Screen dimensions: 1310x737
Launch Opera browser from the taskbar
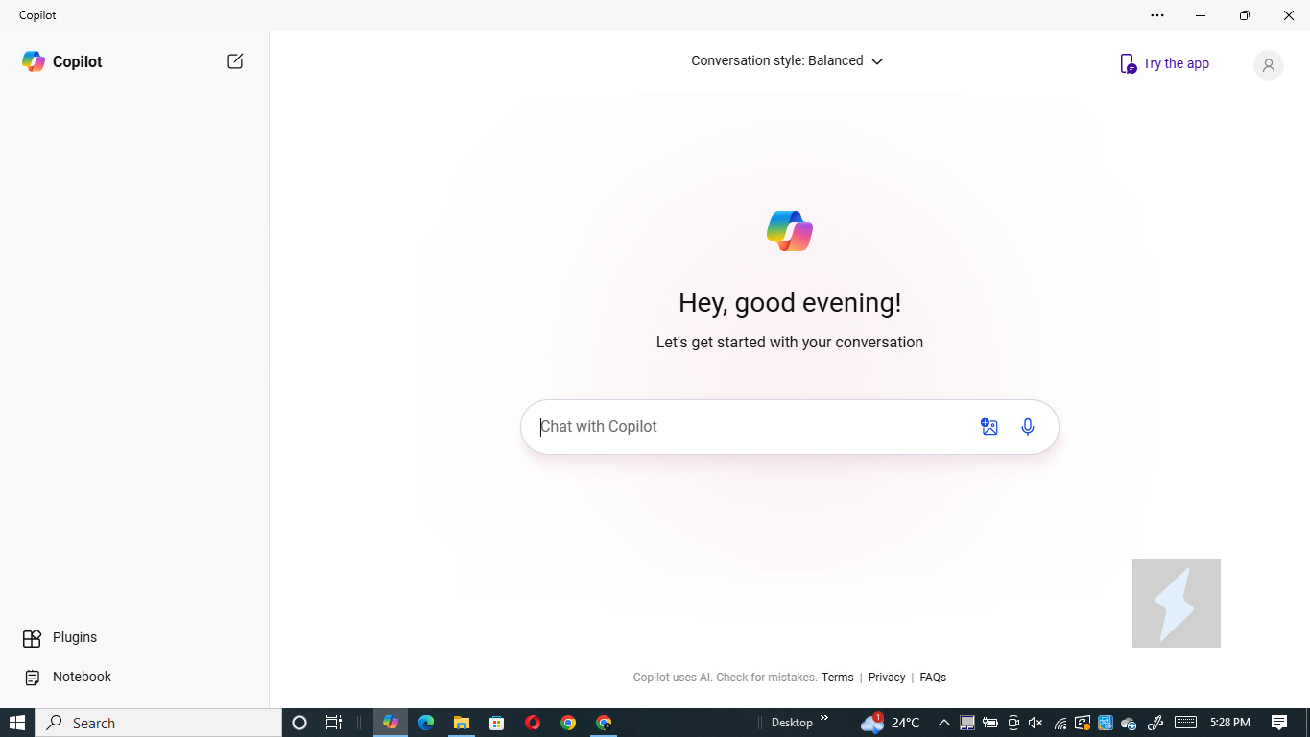533,723
